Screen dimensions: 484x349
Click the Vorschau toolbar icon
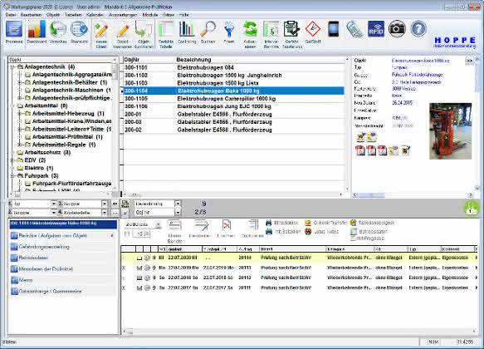(58, 29)
